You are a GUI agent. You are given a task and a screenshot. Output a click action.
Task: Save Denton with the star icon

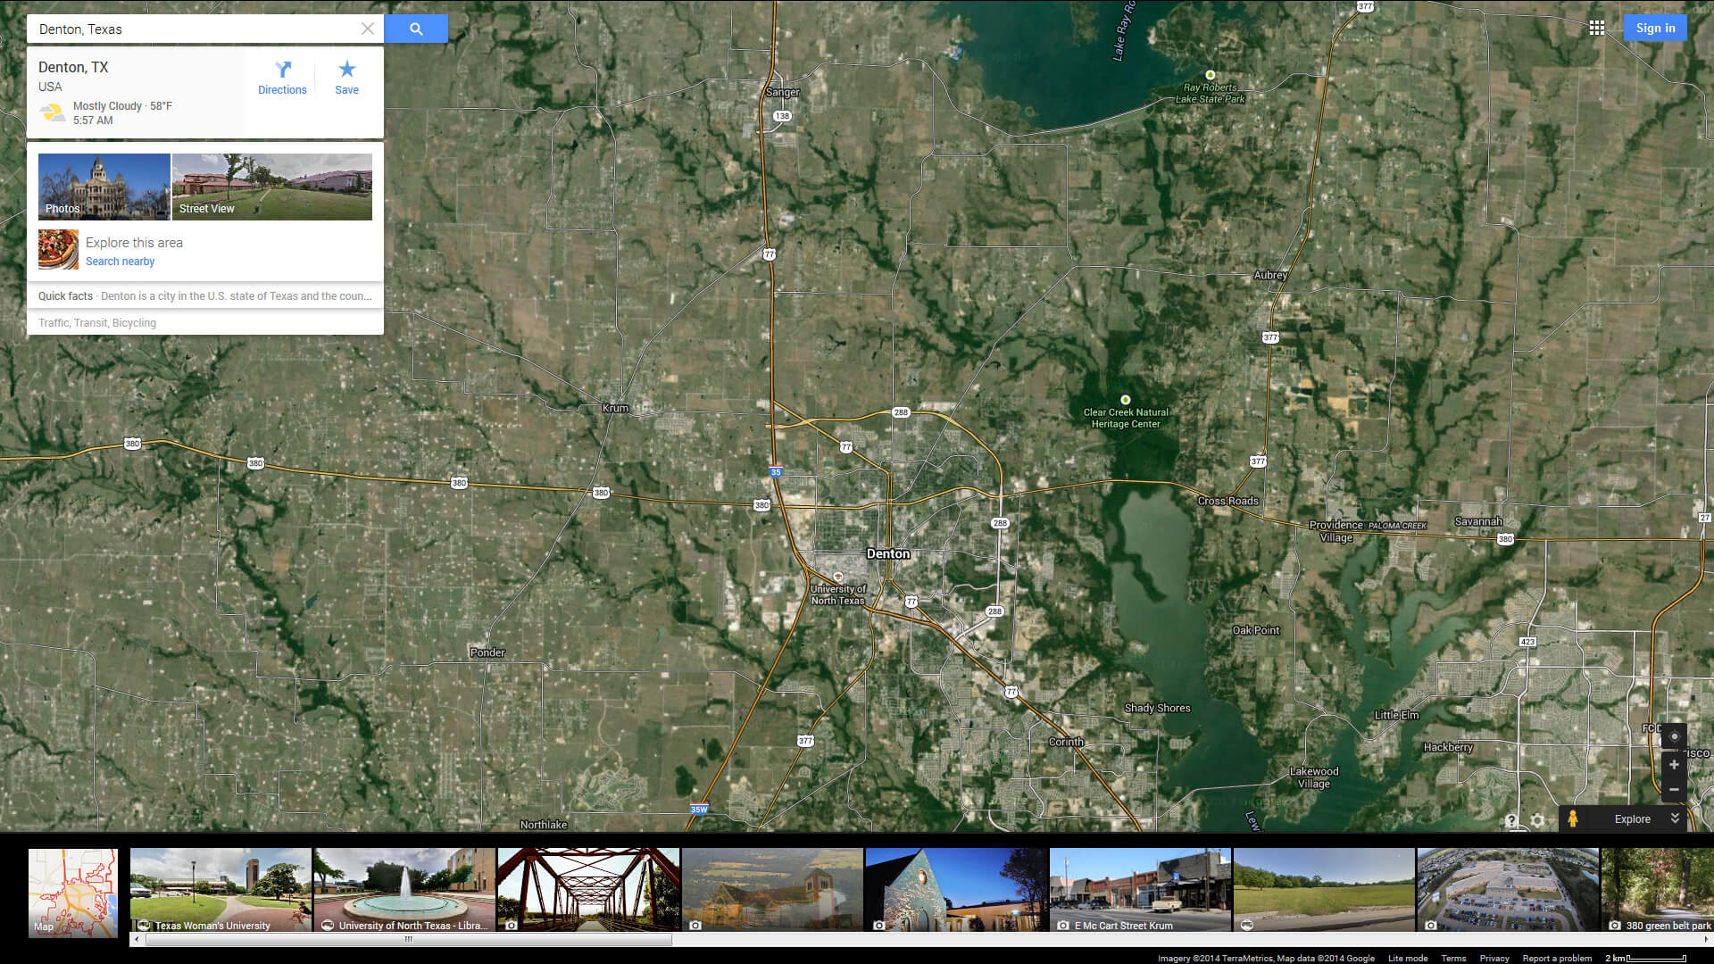pos(346,77)
